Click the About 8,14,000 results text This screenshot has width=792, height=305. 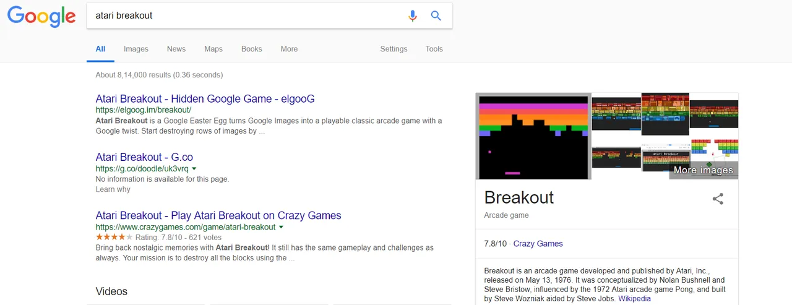click(x=159, y=75)
